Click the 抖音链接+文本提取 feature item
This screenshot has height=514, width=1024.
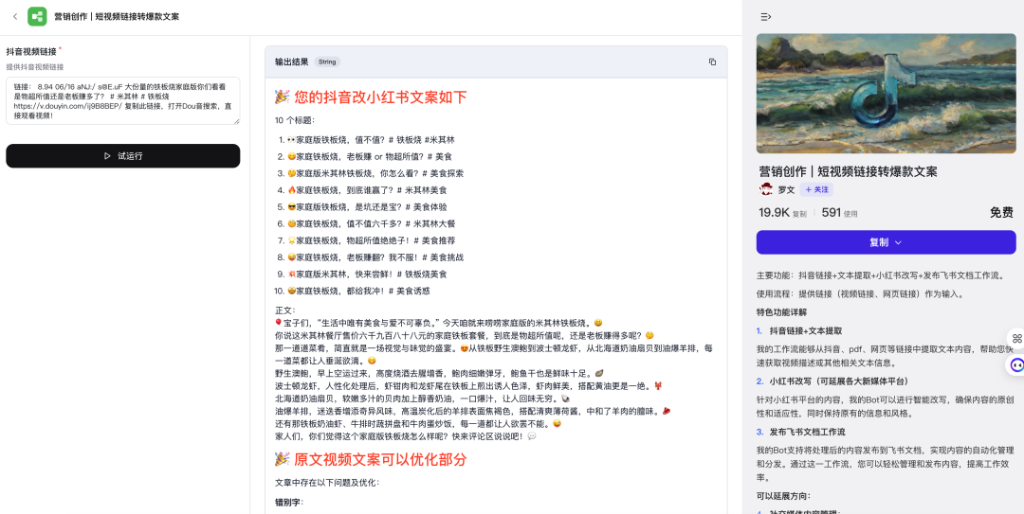(x=805, y=330)
